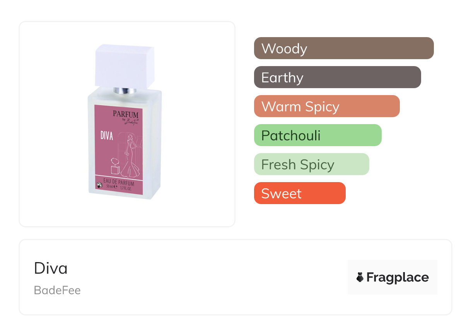The width and height of the screenshot is (471, 334).
Task: Select the Fresh Spicy accord bar
Action: 311,164
